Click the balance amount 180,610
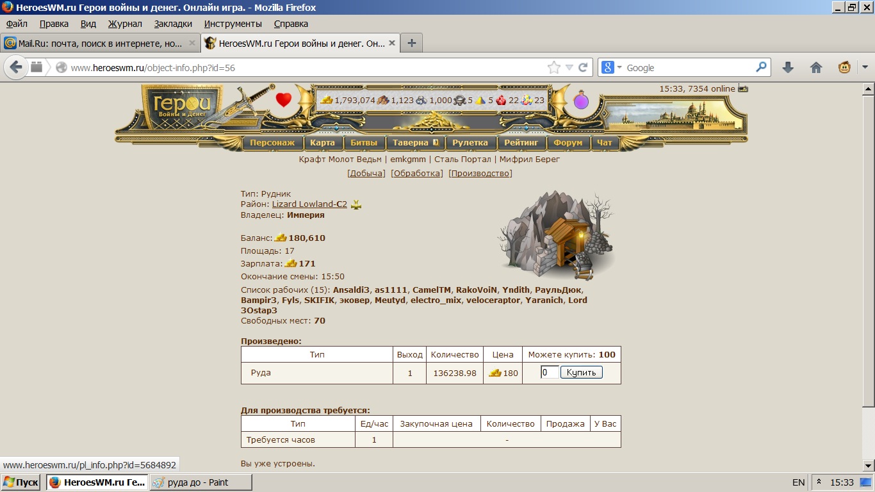The image size is (875, 492). click(307, 238)
